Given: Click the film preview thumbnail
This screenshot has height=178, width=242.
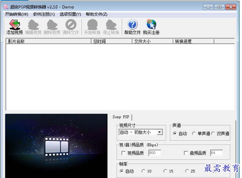Looking at the screenshot, I should (56, 146).
